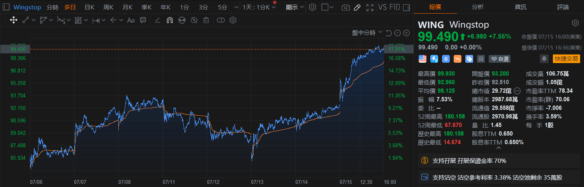
Task: Open the 1天:1分K interval dropdown
Action: 259,7
